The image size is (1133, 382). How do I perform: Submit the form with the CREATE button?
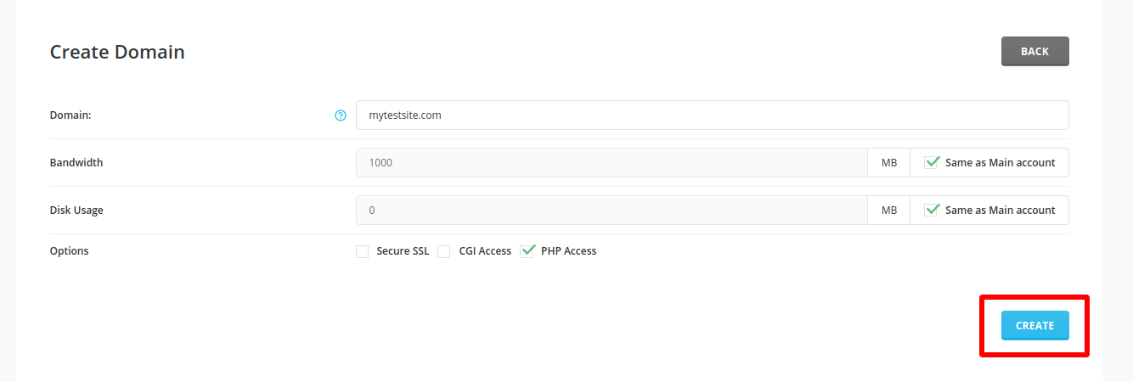(x=1034, y=325)
